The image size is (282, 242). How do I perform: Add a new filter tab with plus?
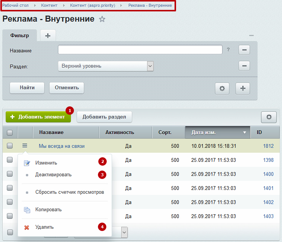pyautogui.click(x=48, y=36)
